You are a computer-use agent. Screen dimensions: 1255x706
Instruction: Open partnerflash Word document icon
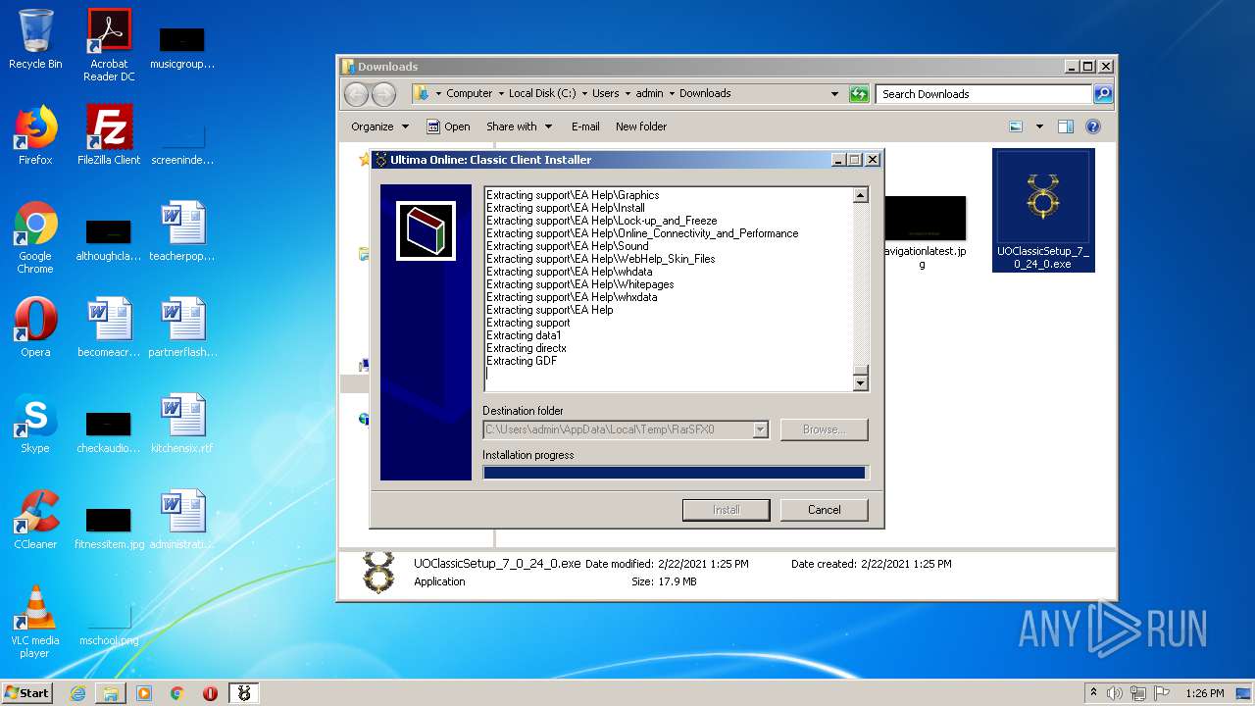(182, 328)
